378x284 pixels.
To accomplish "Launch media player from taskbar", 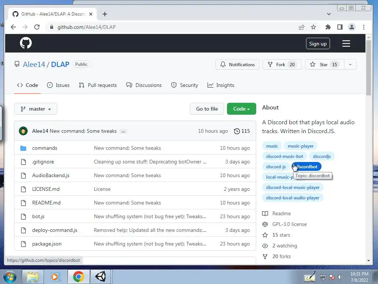I will 55,277.
